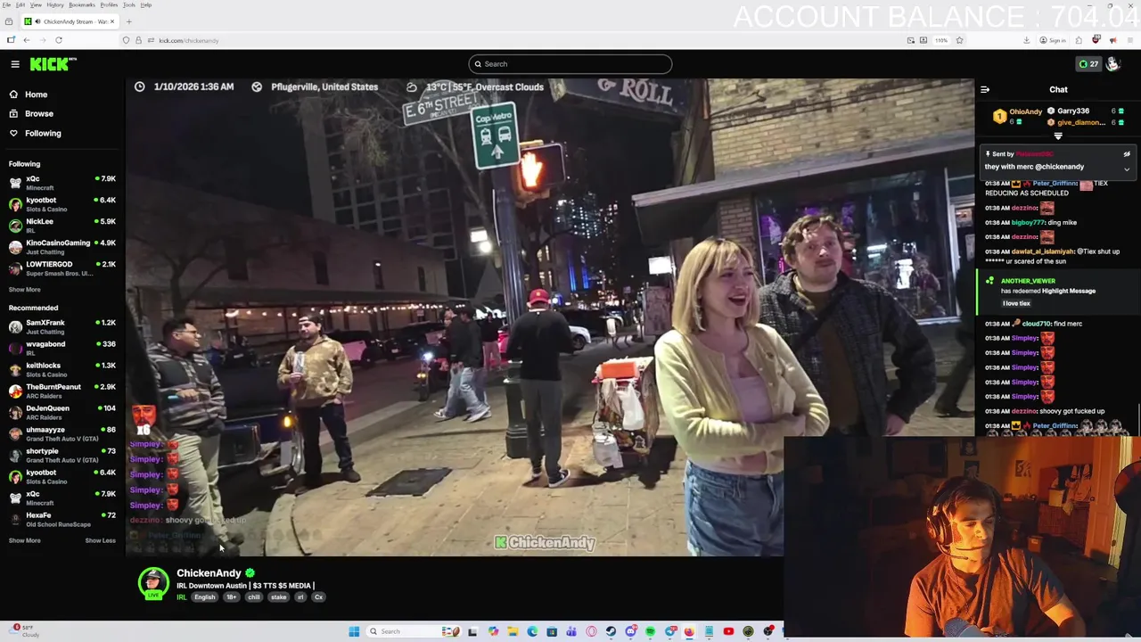1141x642 pixels.
Task: Open uhmaayyze GTA channel
Action: pos(62,433)
